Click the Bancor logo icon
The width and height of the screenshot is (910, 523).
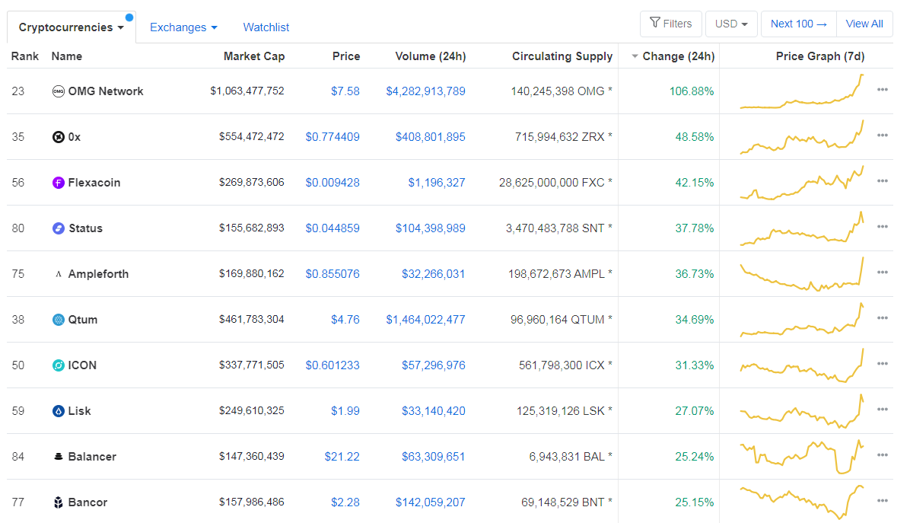tap(58, 502)
